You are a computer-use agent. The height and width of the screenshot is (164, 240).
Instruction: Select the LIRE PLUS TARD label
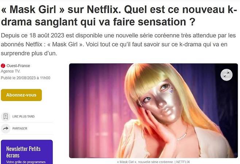pos(23,116)
